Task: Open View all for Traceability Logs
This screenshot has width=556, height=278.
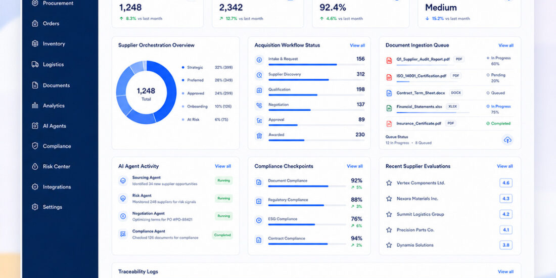Action: [x=505, y=271]
